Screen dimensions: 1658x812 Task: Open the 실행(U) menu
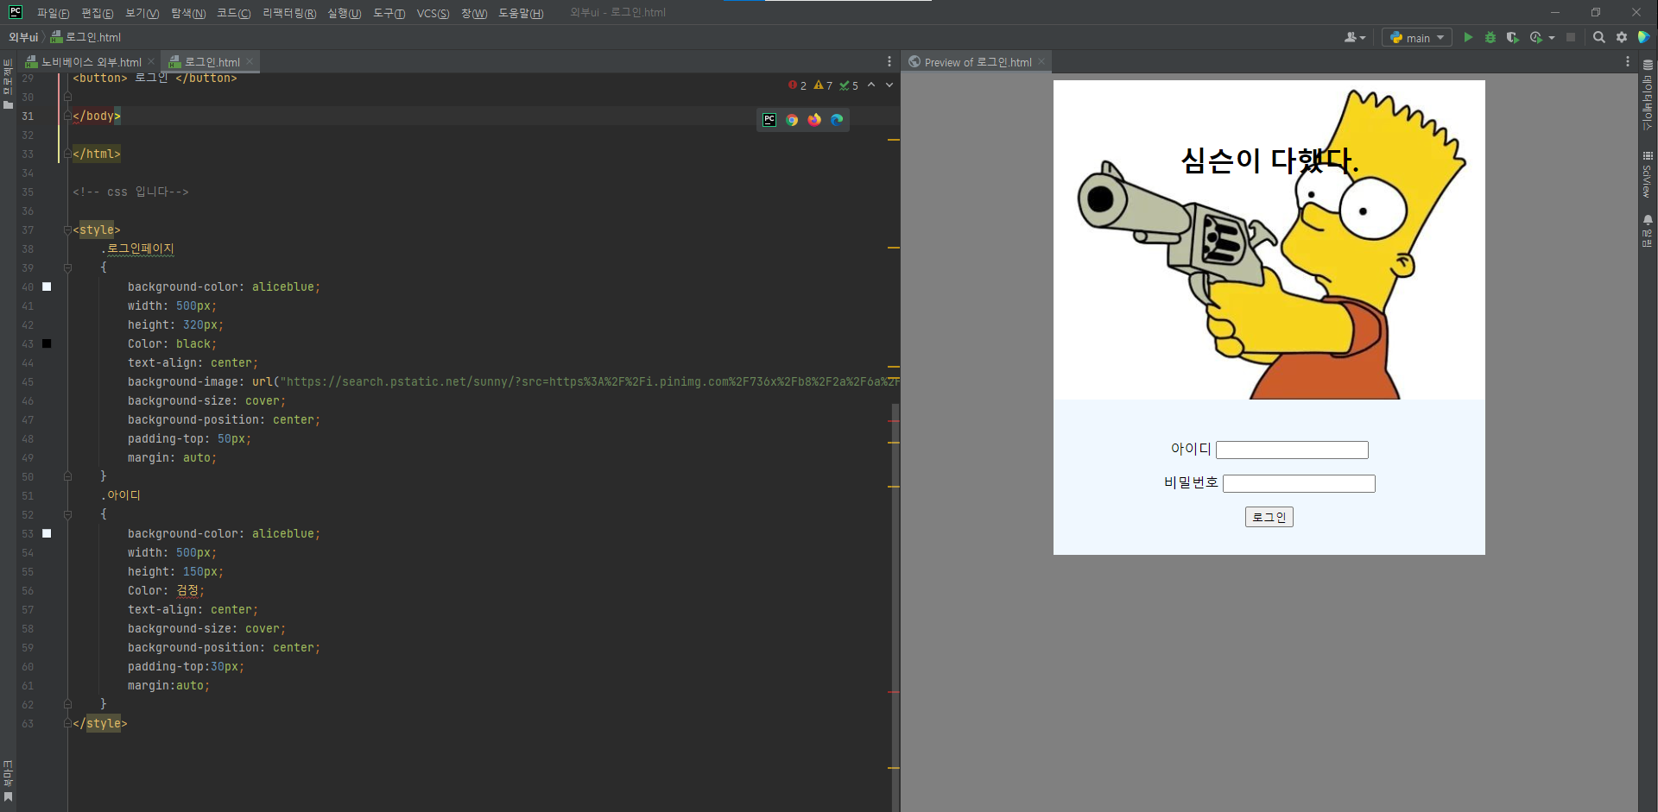344,13
